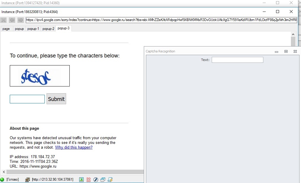301x183 pixels.
Task: Maximize the background Instance Pid:14360 window
Action: click(x=277, y=3)
